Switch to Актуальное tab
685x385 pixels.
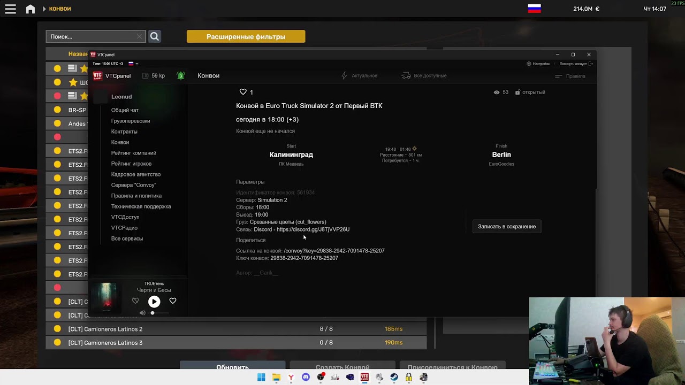click(x=360, y=76)
